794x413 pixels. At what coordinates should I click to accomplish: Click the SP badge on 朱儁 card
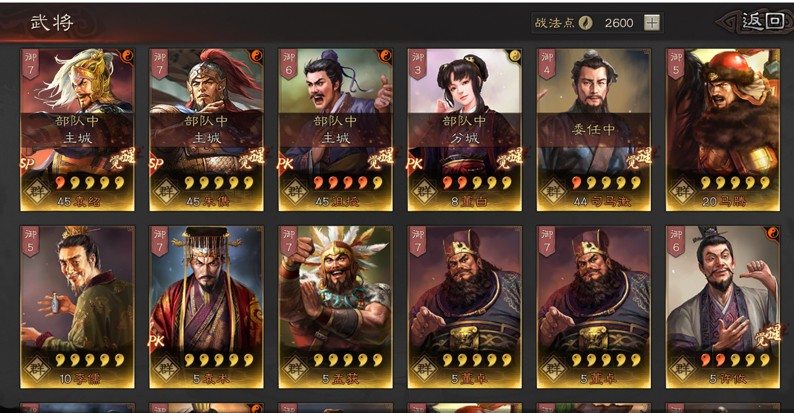click(x=156, y=164)
